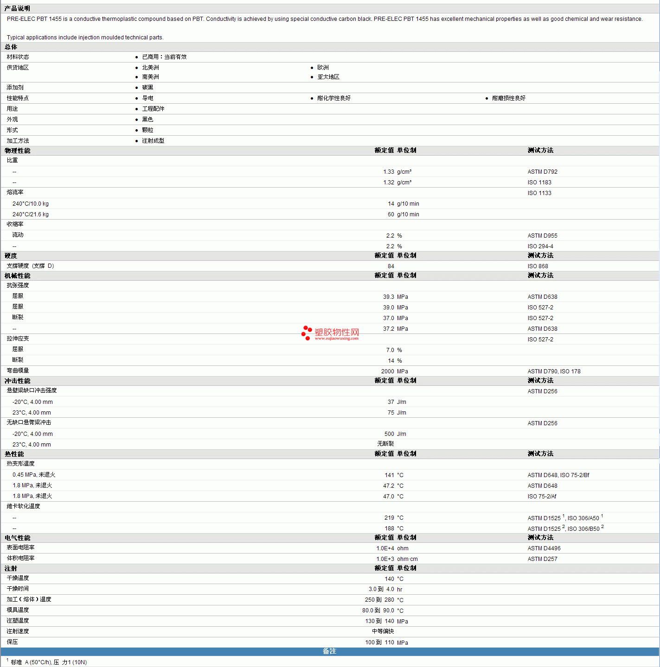Click the 南美洲 region entry
Image resolution: width=660 pixels, height=667 pixels.
click(x=150, y=77)
